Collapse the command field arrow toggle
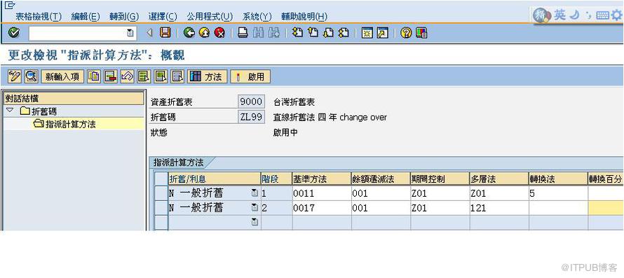624x278 pixels. click(x=149, y=33)
